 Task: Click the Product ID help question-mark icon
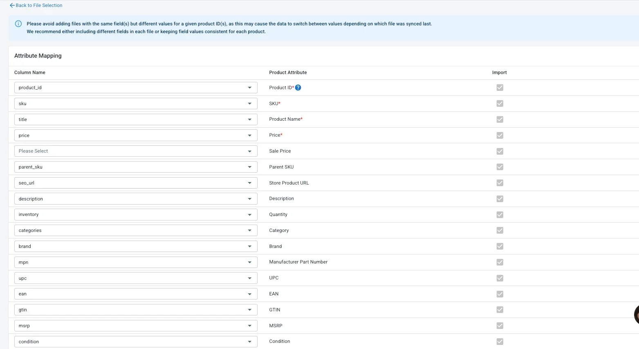click(x=298, y=88)
